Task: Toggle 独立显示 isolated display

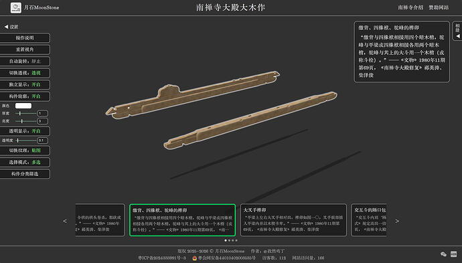Action: pyautogui.click(x=25, y=84)
